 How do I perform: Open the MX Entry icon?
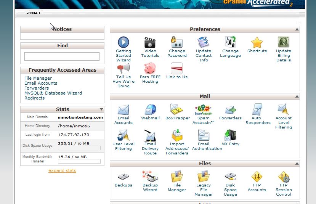click(x=230, y=135)
